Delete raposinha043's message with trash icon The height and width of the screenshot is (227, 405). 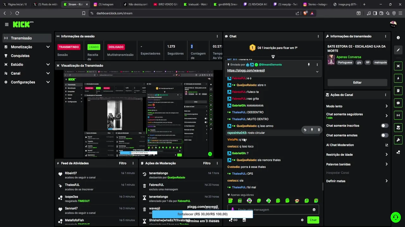pos(319,130)
